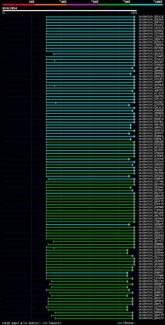Image resolution: width=165 pixels, height=325 pixels.
Task: Select the UniRef100_B9GES6 label
Action: coord(151,119)
